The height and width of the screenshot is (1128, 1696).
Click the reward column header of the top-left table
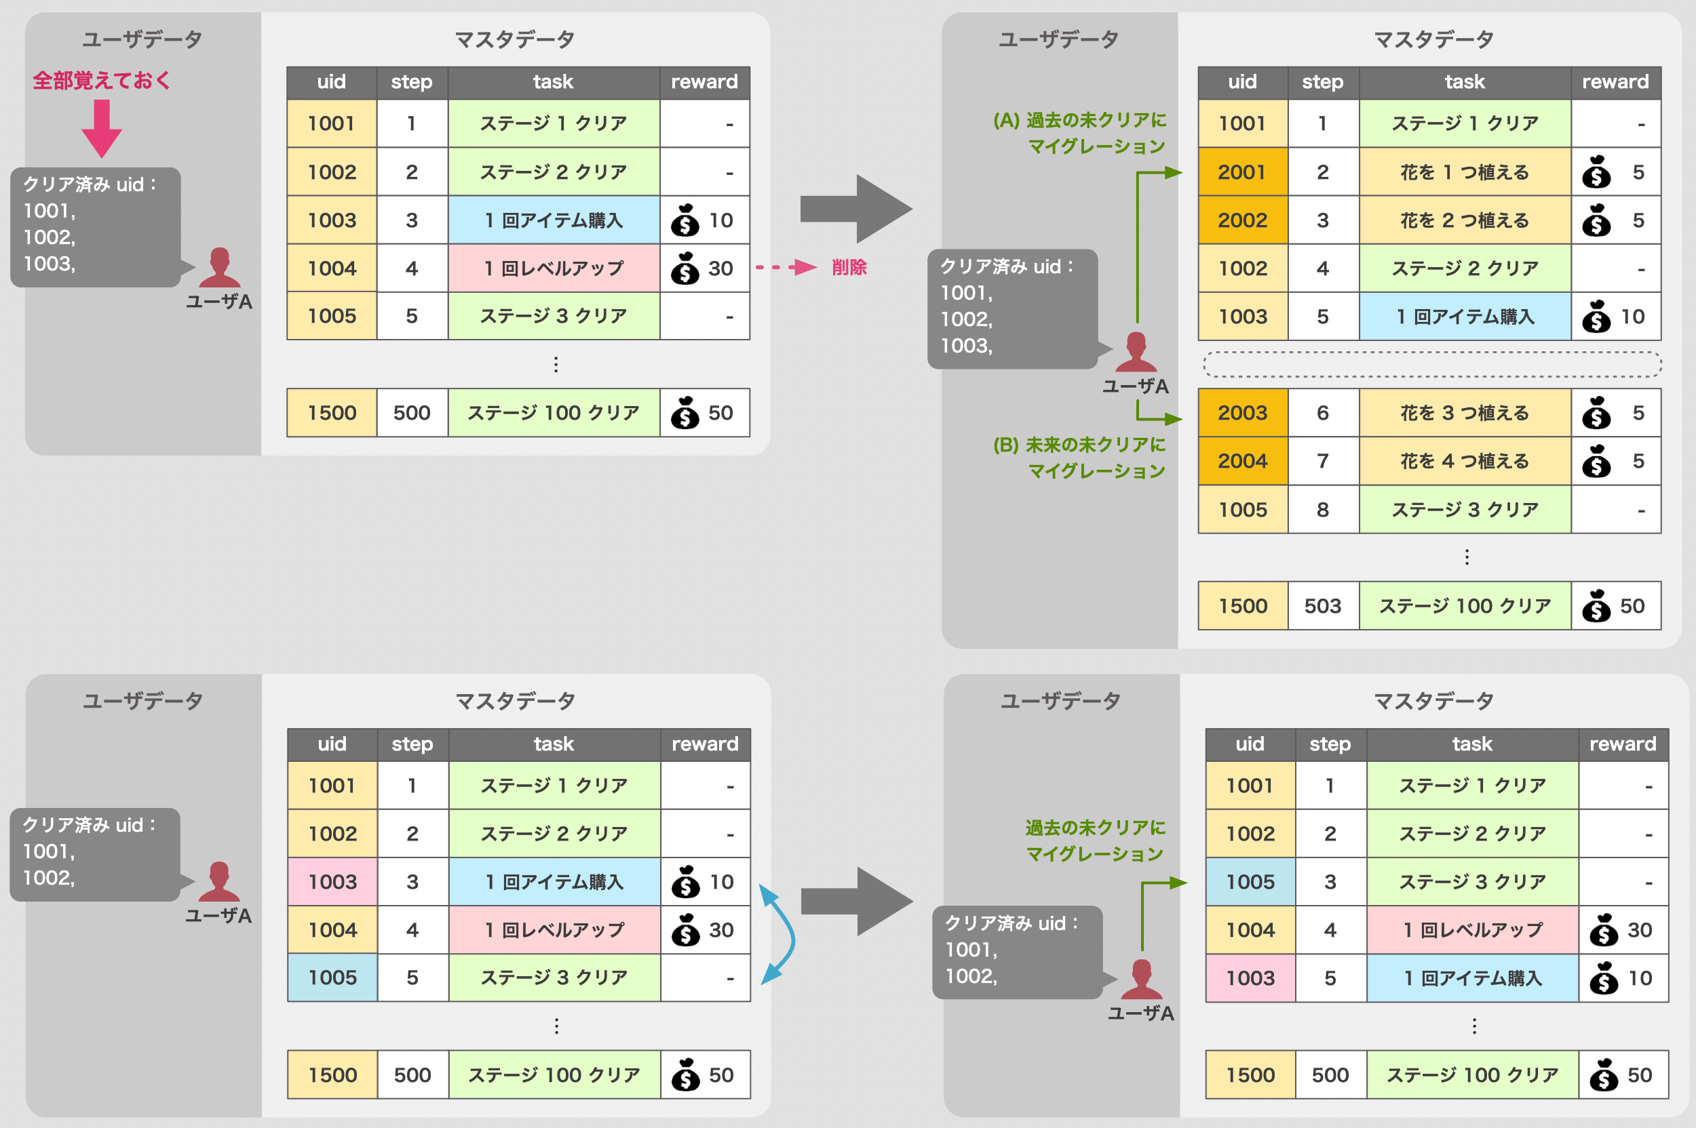coord(704,81)
